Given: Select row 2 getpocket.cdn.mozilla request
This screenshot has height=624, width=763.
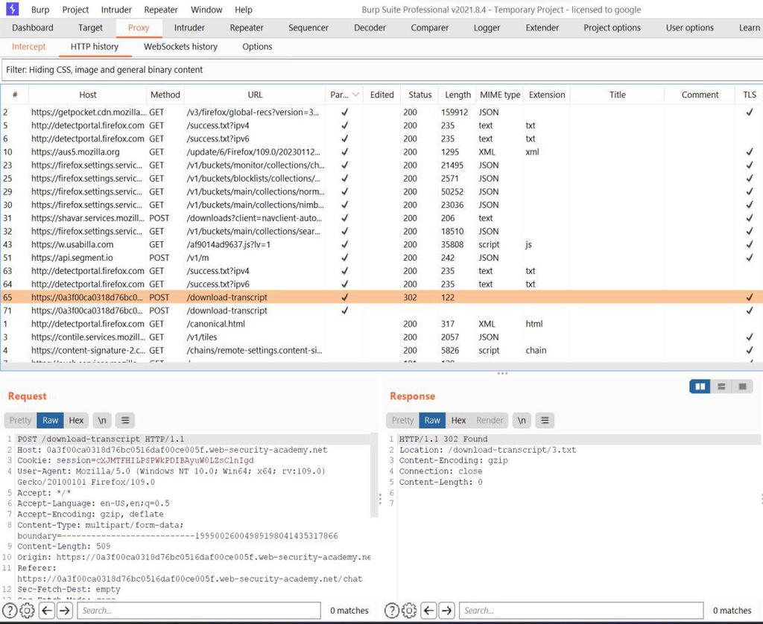Looking at the screenshot, I should pos(381,112).
